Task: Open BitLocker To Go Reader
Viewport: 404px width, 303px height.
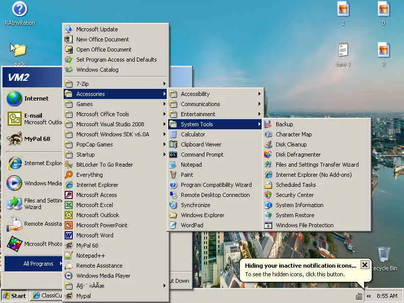Action: coord(116,165)
